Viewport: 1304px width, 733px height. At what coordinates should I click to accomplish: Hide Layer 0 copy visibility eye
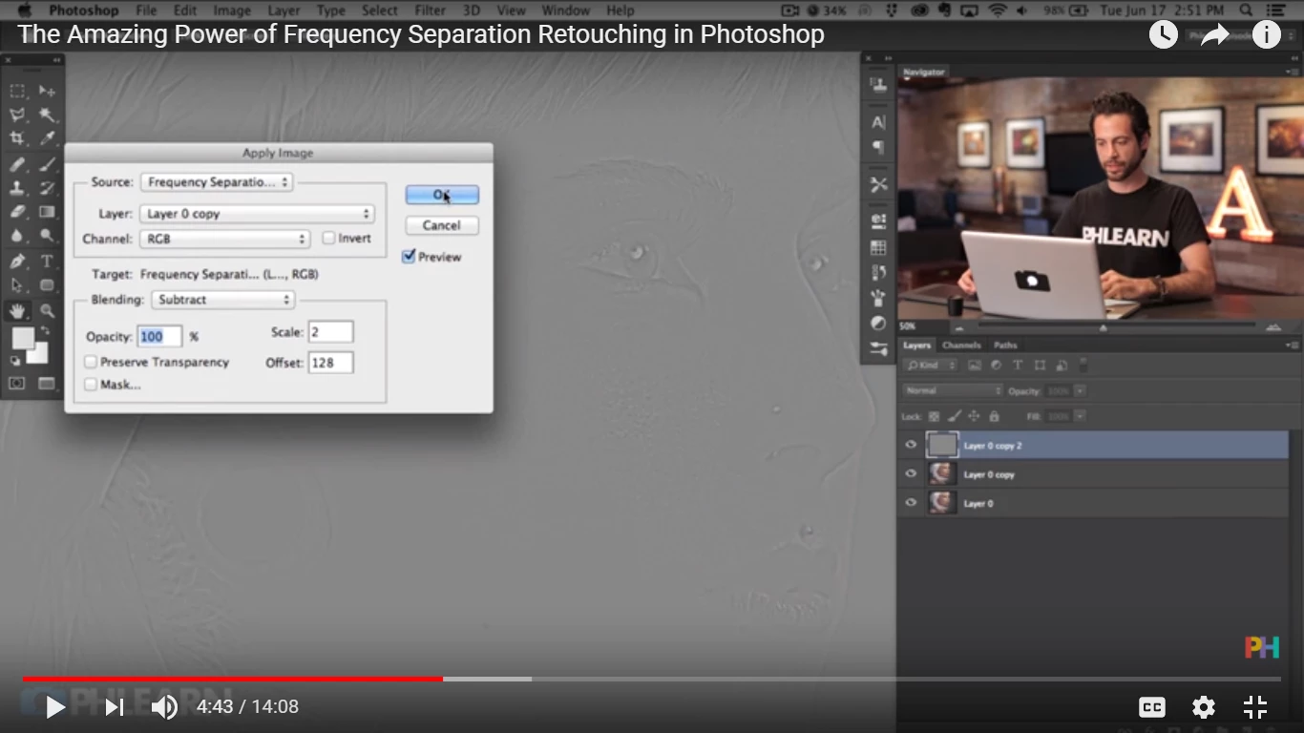click(911, 473)
